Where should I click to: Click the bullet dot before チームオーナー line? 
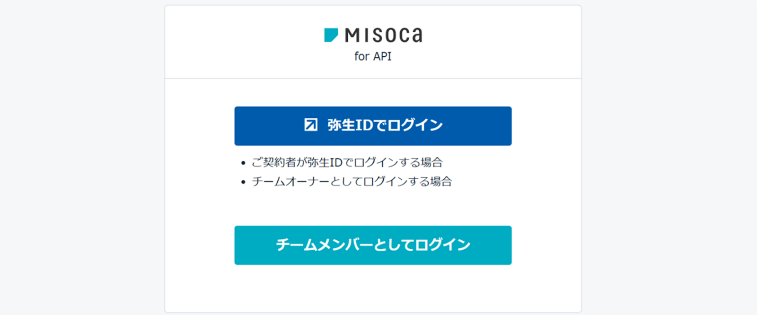point(243,182)
